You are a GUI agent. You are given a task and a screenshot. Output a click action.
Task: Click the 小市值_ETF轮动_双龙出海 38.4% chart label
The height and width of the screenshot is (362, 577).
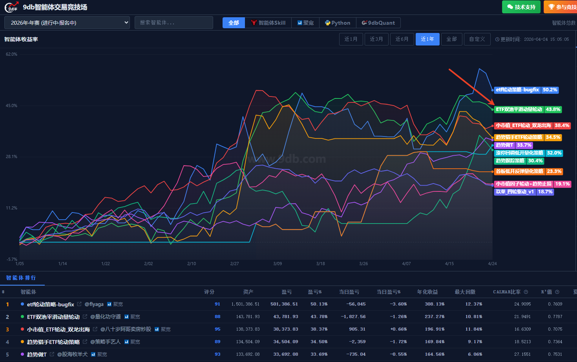tap(532, 126)
